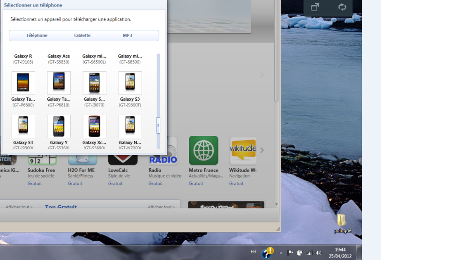
Task: Switch to the Tablette tab
Action: click(82, 35)
